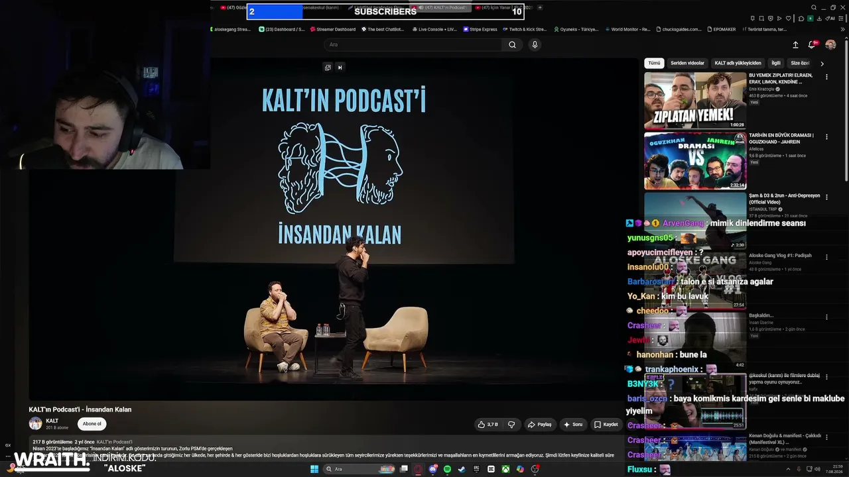The image size is (849, 477).
Task: Open 'BU YEMEK ZIPLATIR' video title
Action: click(781, 79)
